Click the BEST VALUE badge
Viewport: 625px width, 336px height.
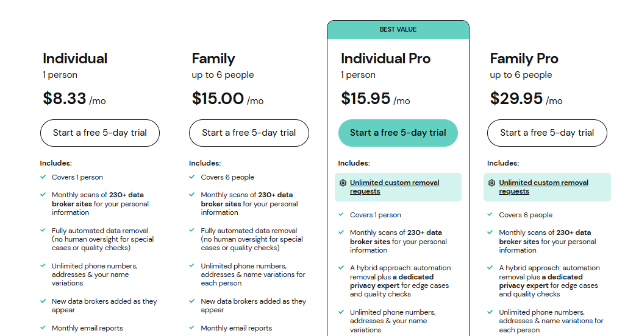coord(398,30)
